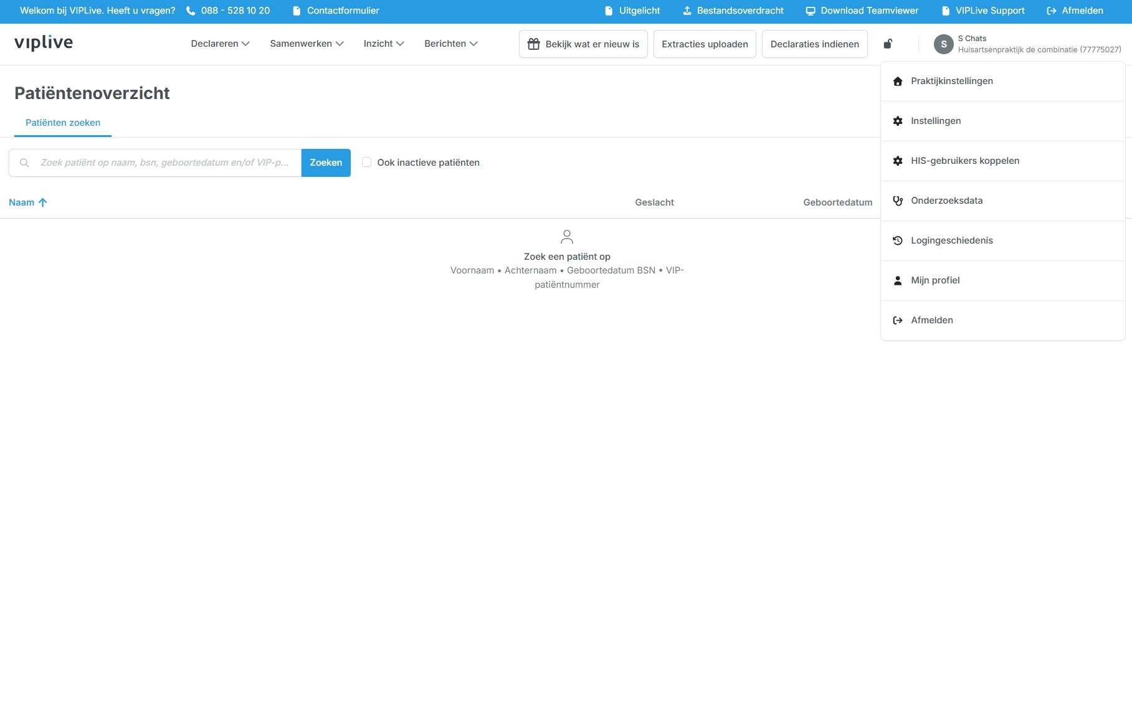This screenshot has height=707, width=1132.
Task: Expand the Inzicht dropdown menu
Action: click(384, 44)
